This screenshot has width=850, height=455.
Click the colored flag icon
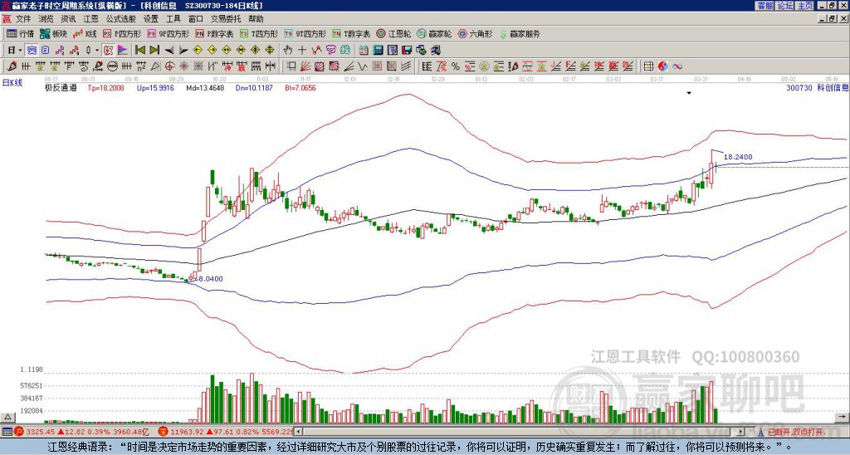[123, 51]
